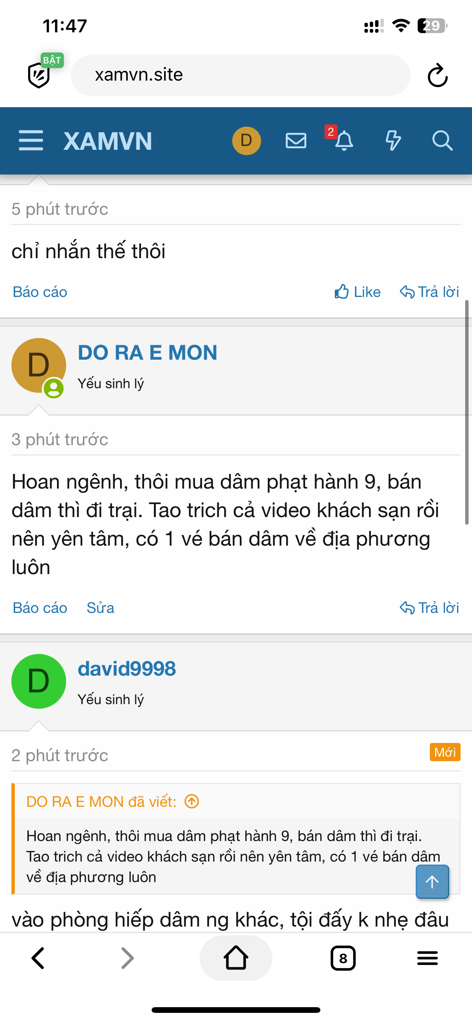Open the XAMVN hamburger navigation menu
This screenshot has width=472, height=1022.
pos(31,140)
